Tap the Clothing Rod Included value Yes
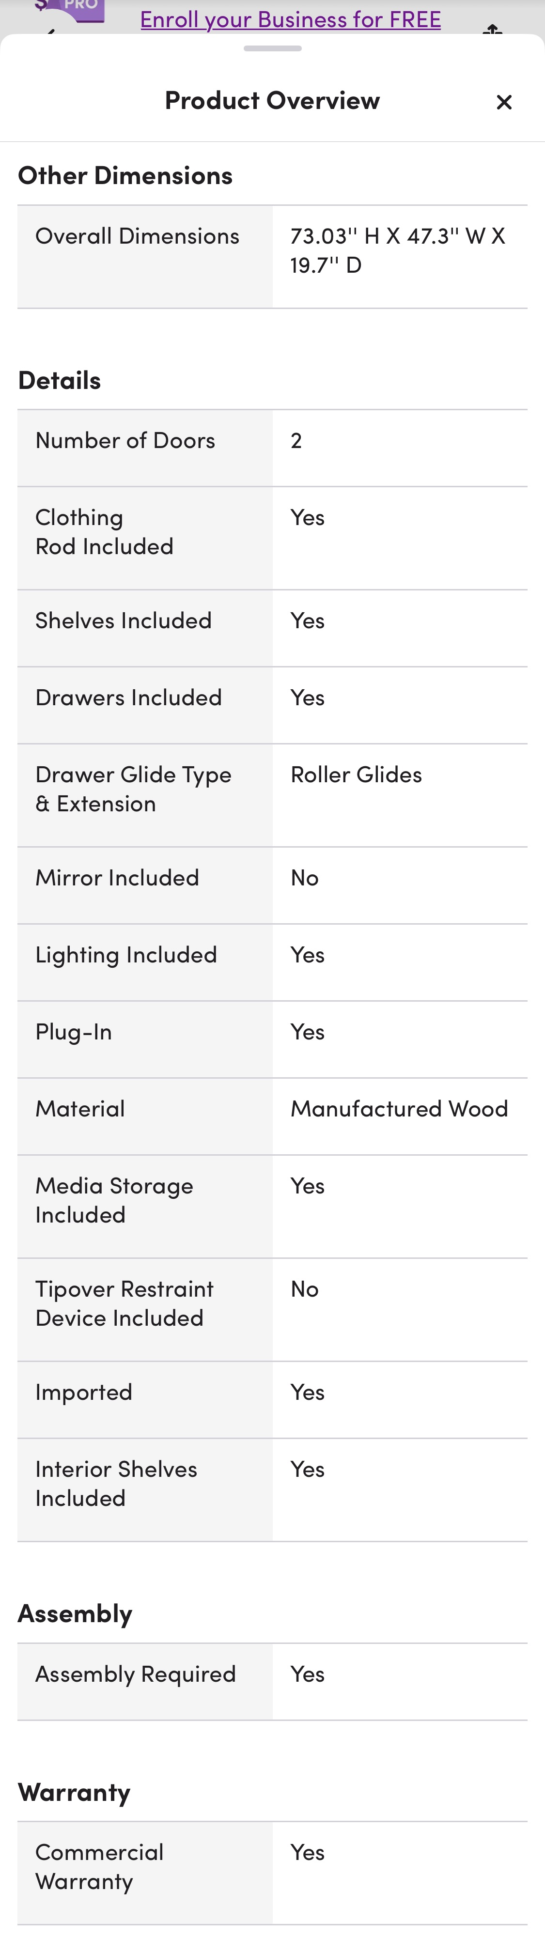 tap(307, 518)
